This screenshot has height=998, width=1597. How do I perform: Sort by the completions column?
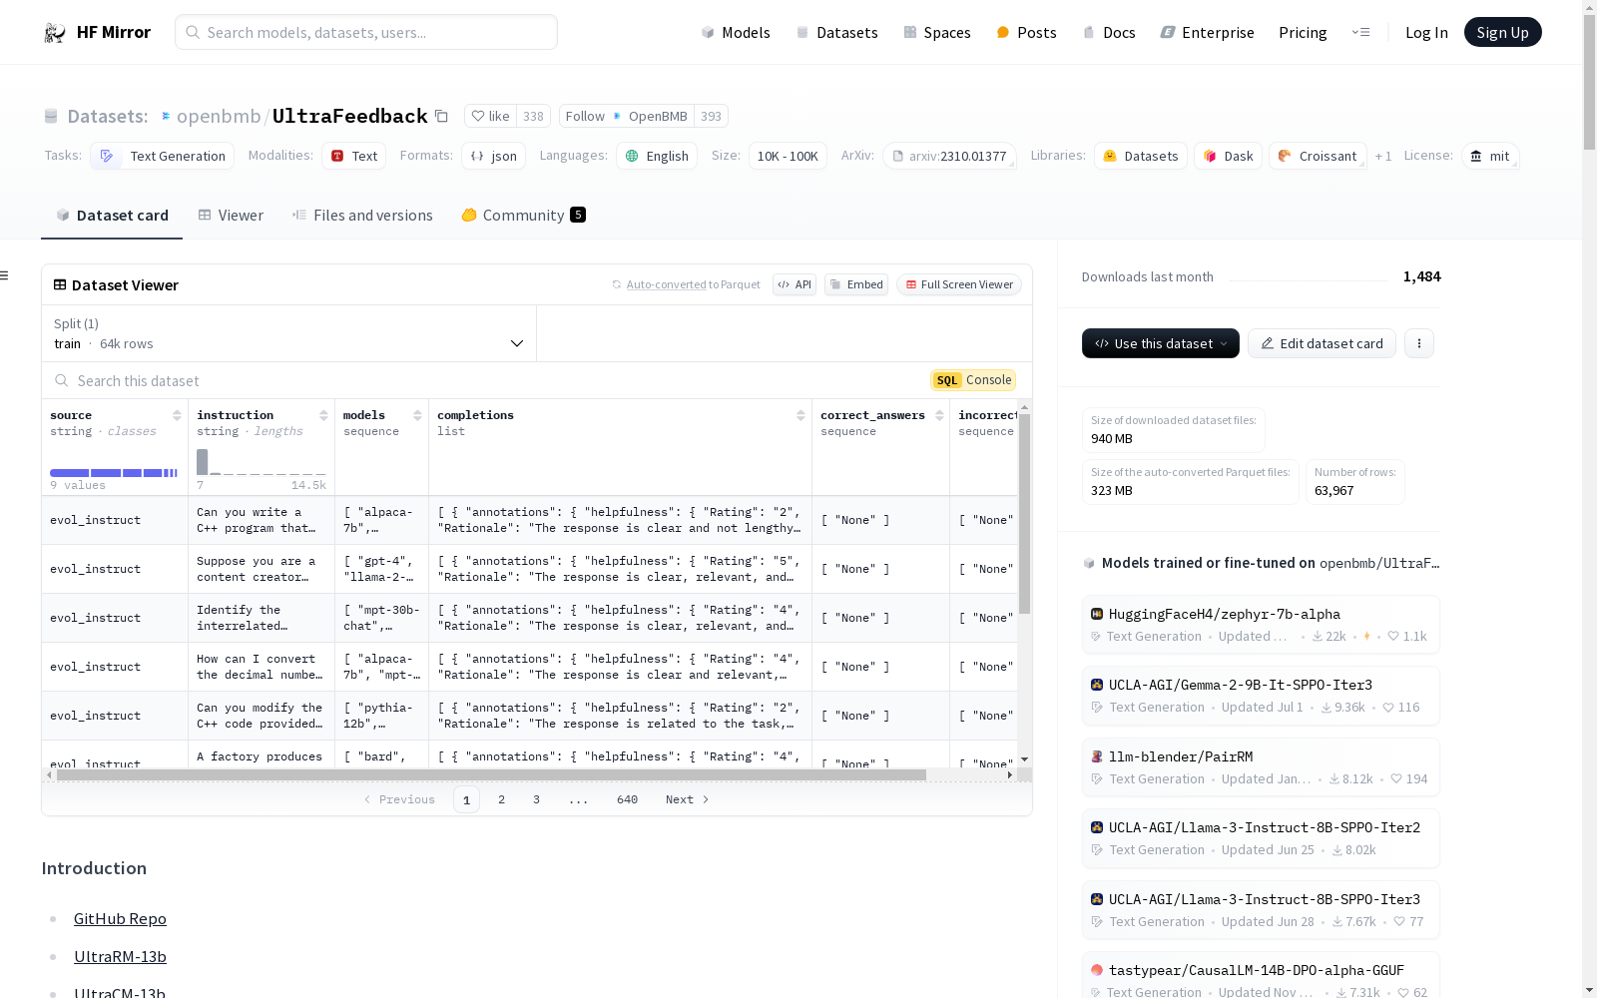coord(800,415)
